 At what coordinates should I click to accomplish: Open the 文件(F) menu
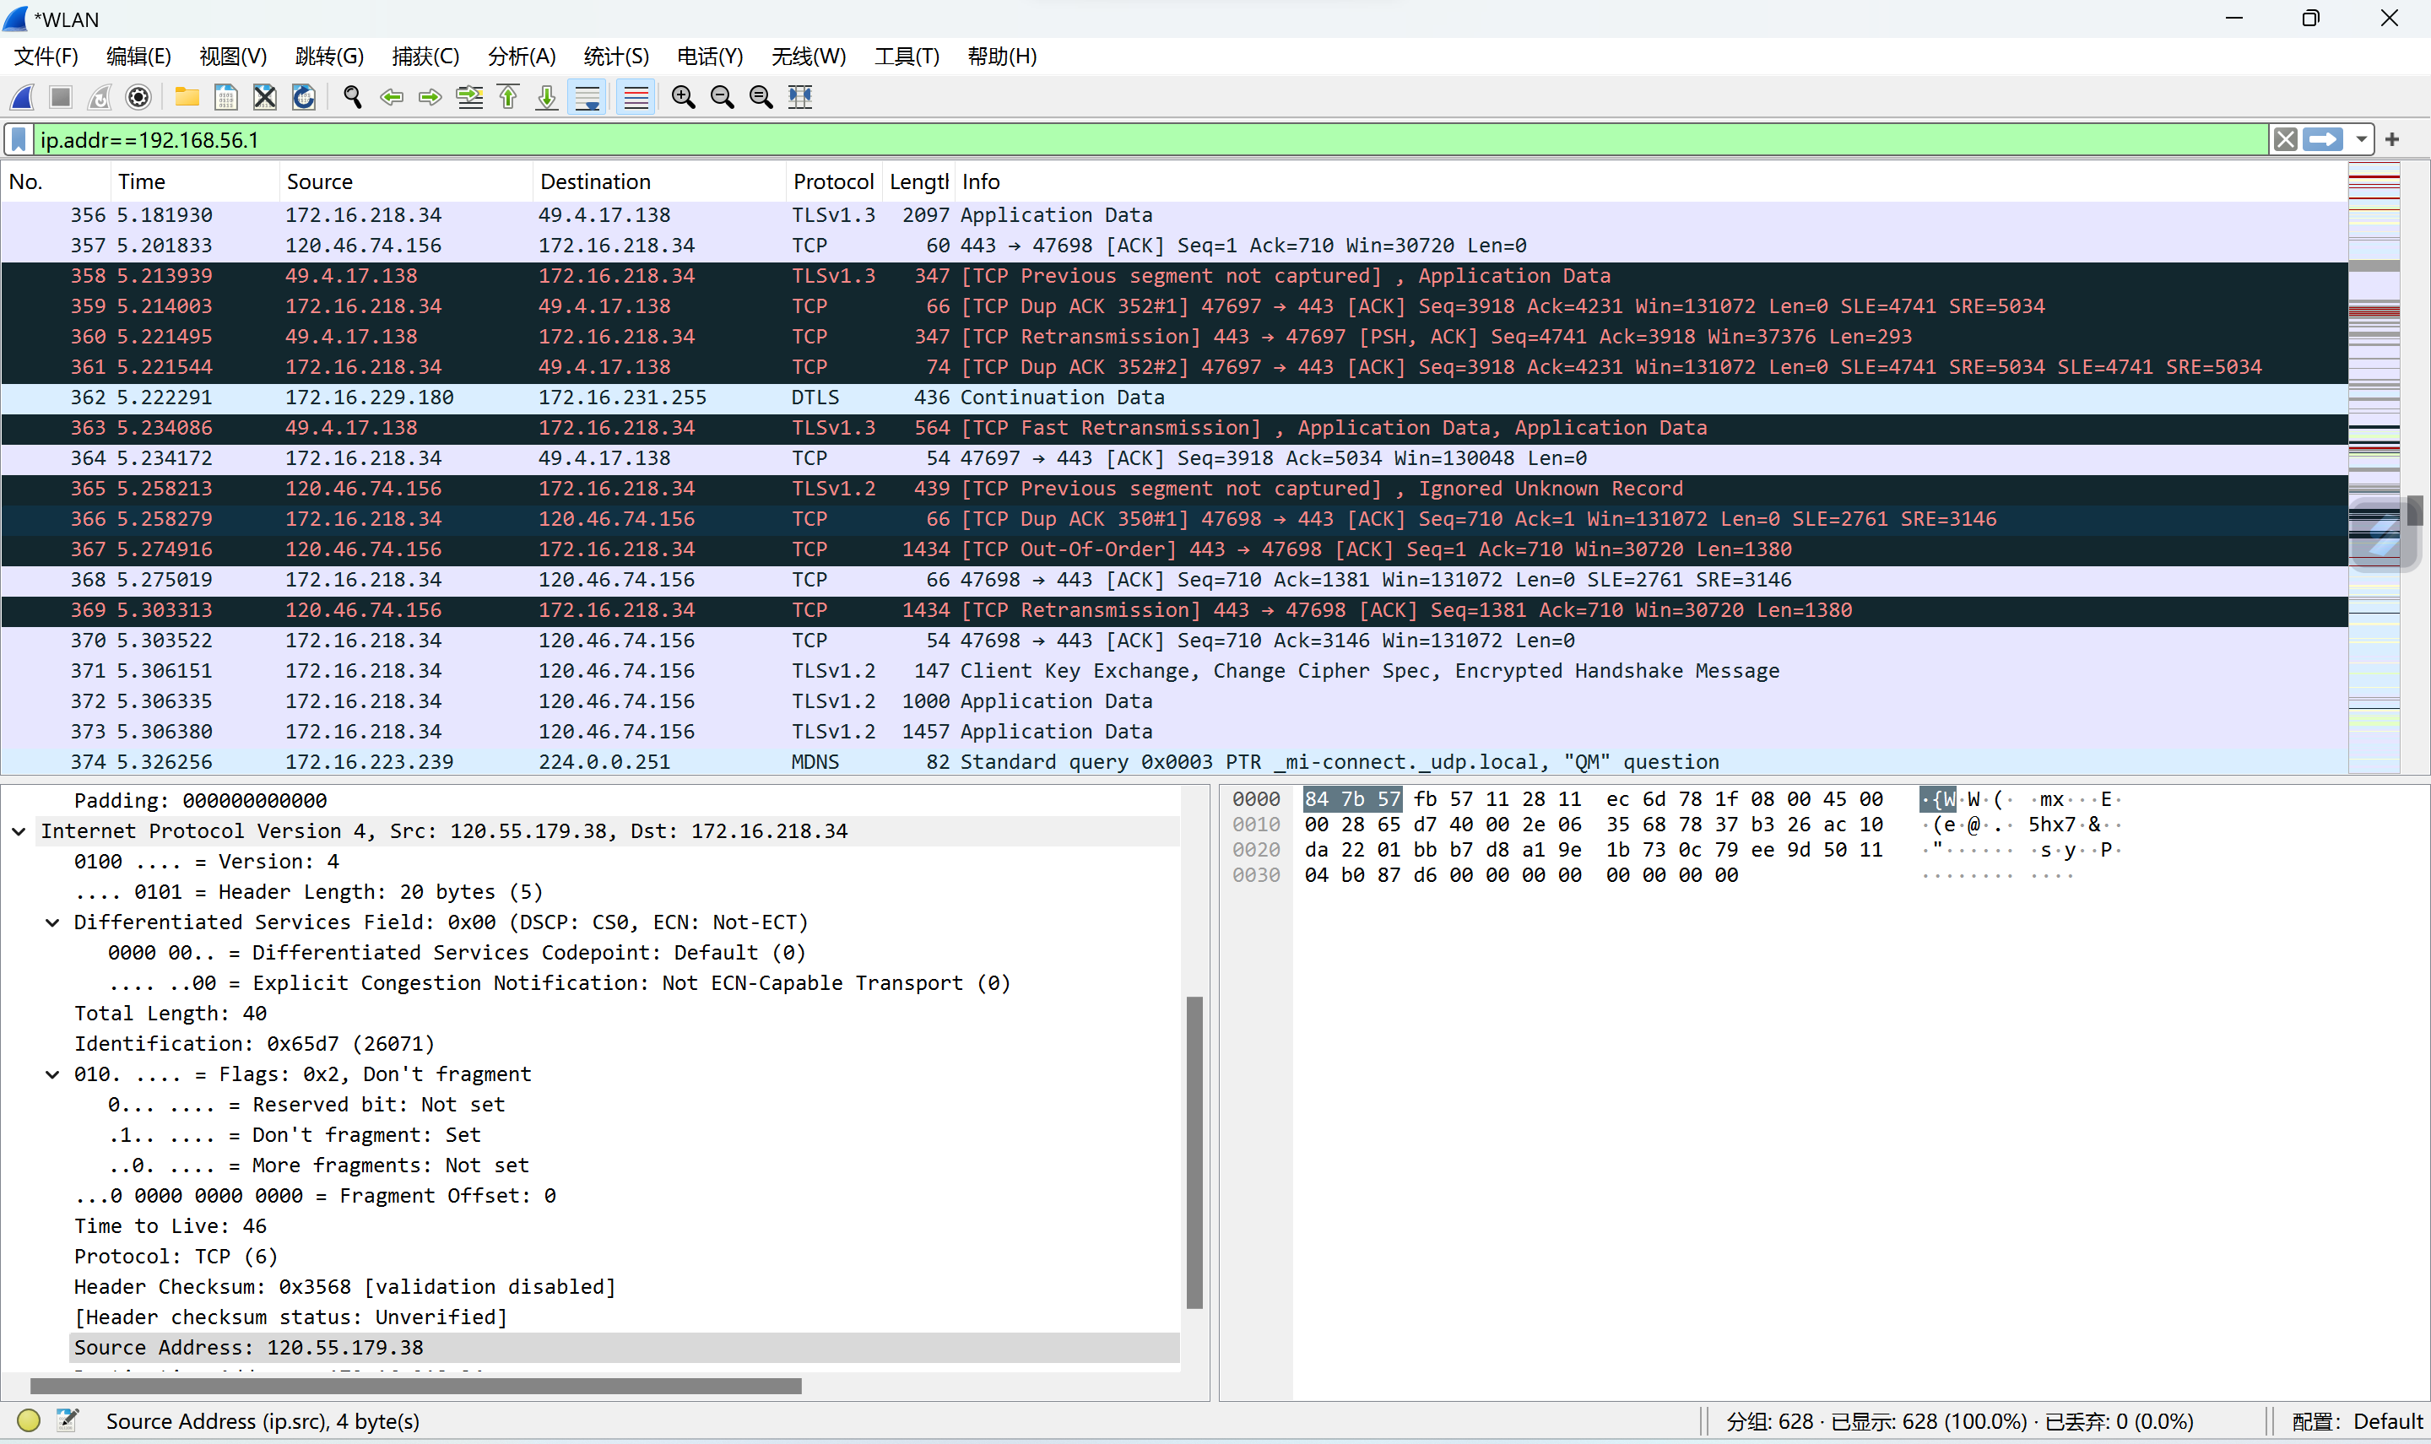tap(46, 57)
